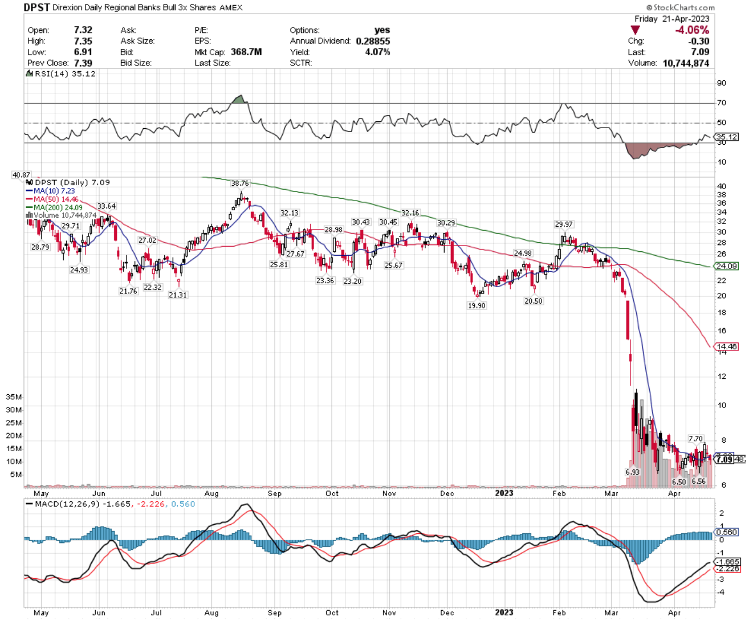
Task: Click the Mkt Cap value 368.7M
Action: [x=246, y=52]
